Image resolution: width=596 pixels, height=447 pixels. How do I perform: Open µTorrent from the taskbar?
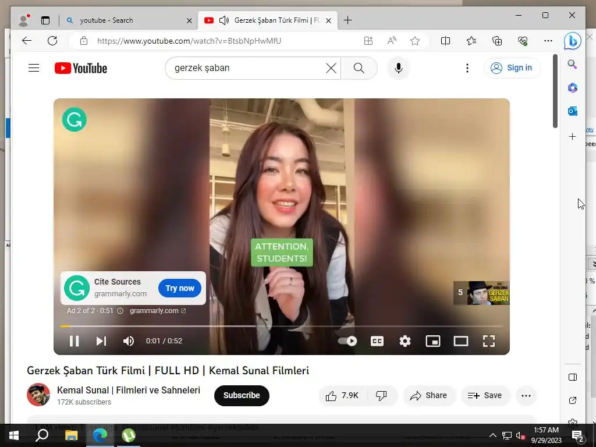(x=129, y=435)
